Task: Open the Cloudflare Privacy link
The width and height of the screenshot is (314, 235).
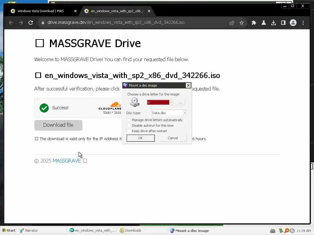Action: point(107,112)
